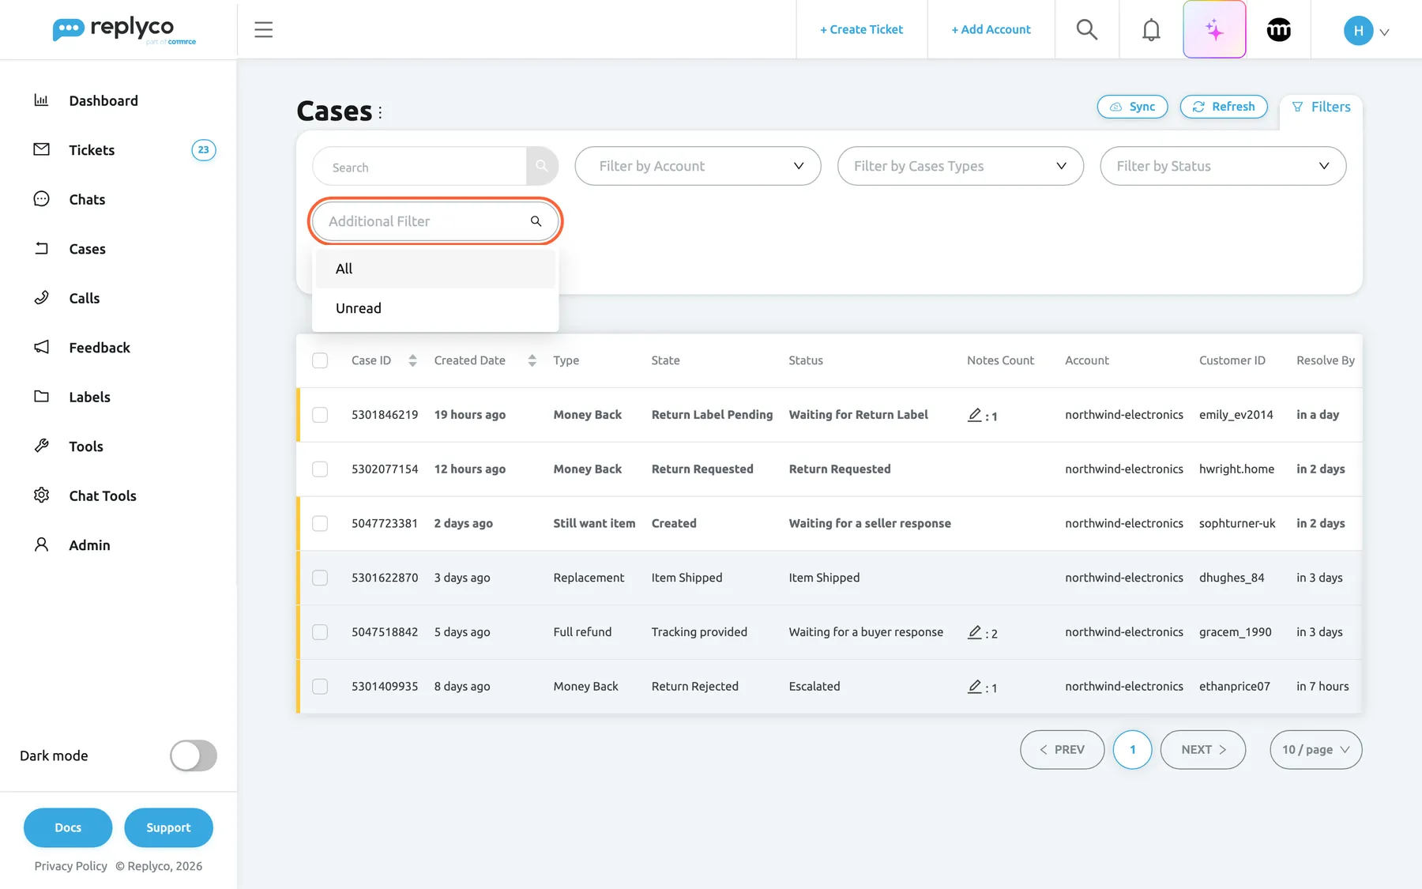Click the search field's magnifier button
1422x889 pixels.
[x=542, y=166]
